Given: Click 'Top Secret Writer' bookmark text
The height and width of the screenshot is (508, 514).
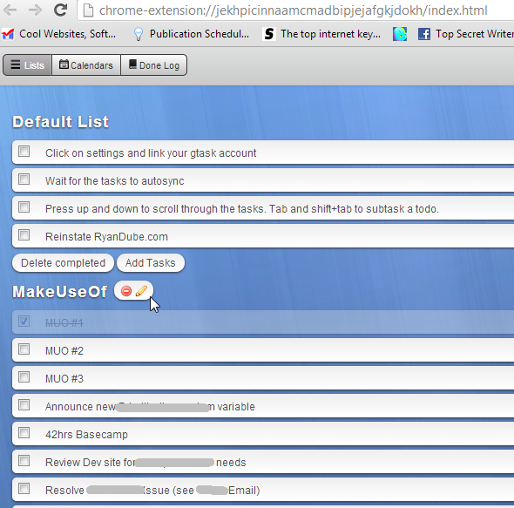Looking at the screenshot, I should point(474,34).
